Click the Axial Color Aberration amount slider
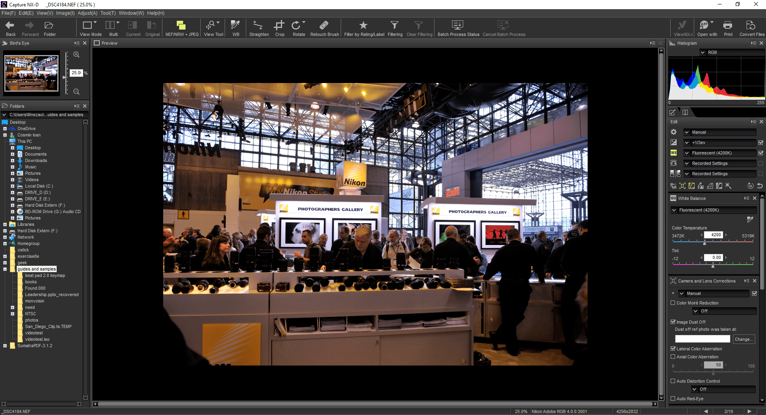 pos(713,372)
